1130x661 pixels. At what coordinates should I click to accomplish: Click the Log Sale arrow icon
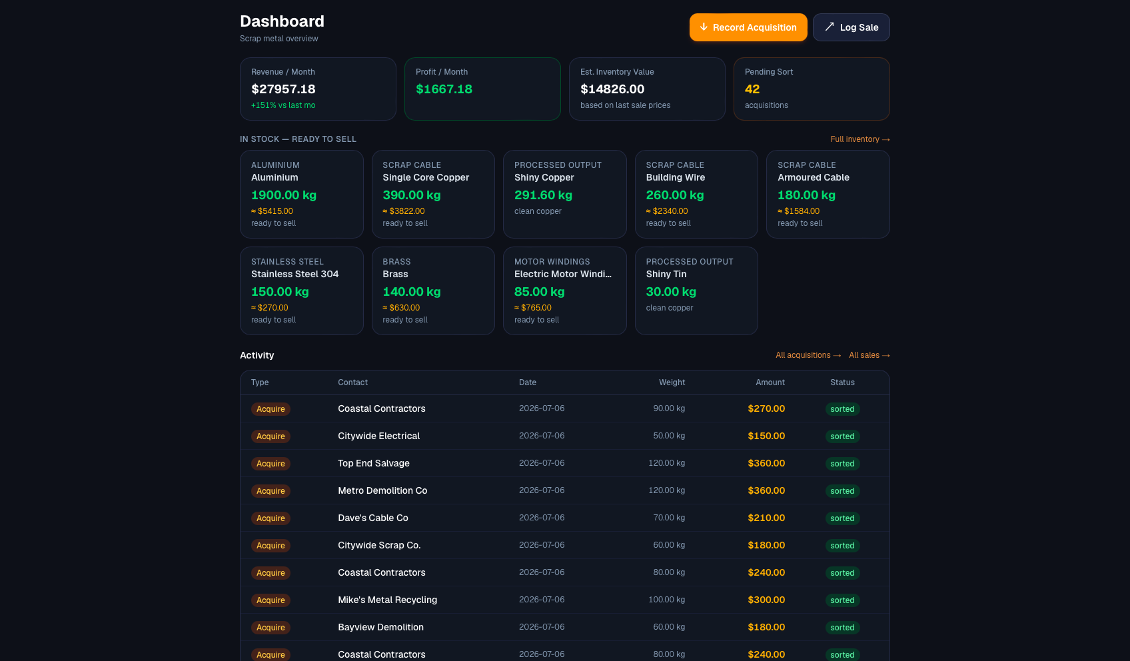pos(830,27)
